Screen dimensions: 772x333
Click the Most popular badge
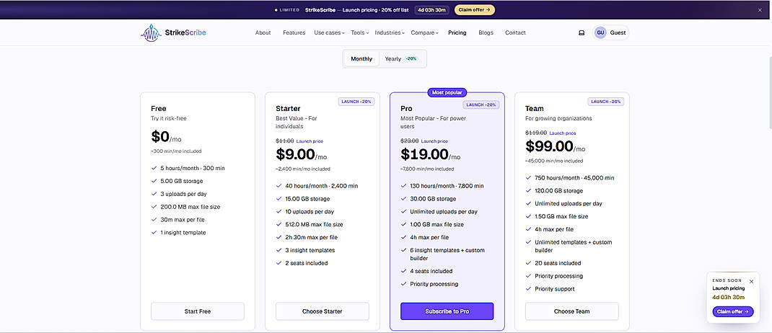[447, 92]
